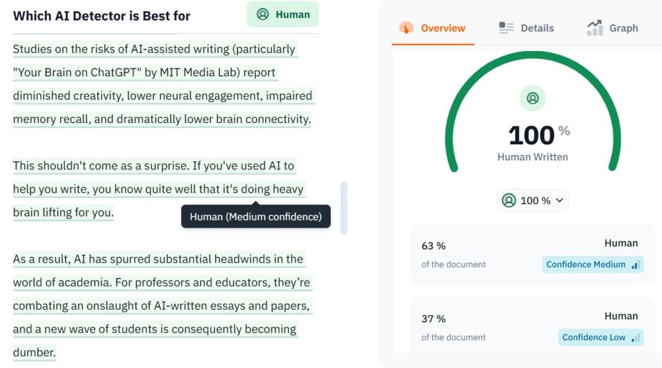Select the Overview tab label
This screenshot has height=368, width=662.
coord(443,28)
